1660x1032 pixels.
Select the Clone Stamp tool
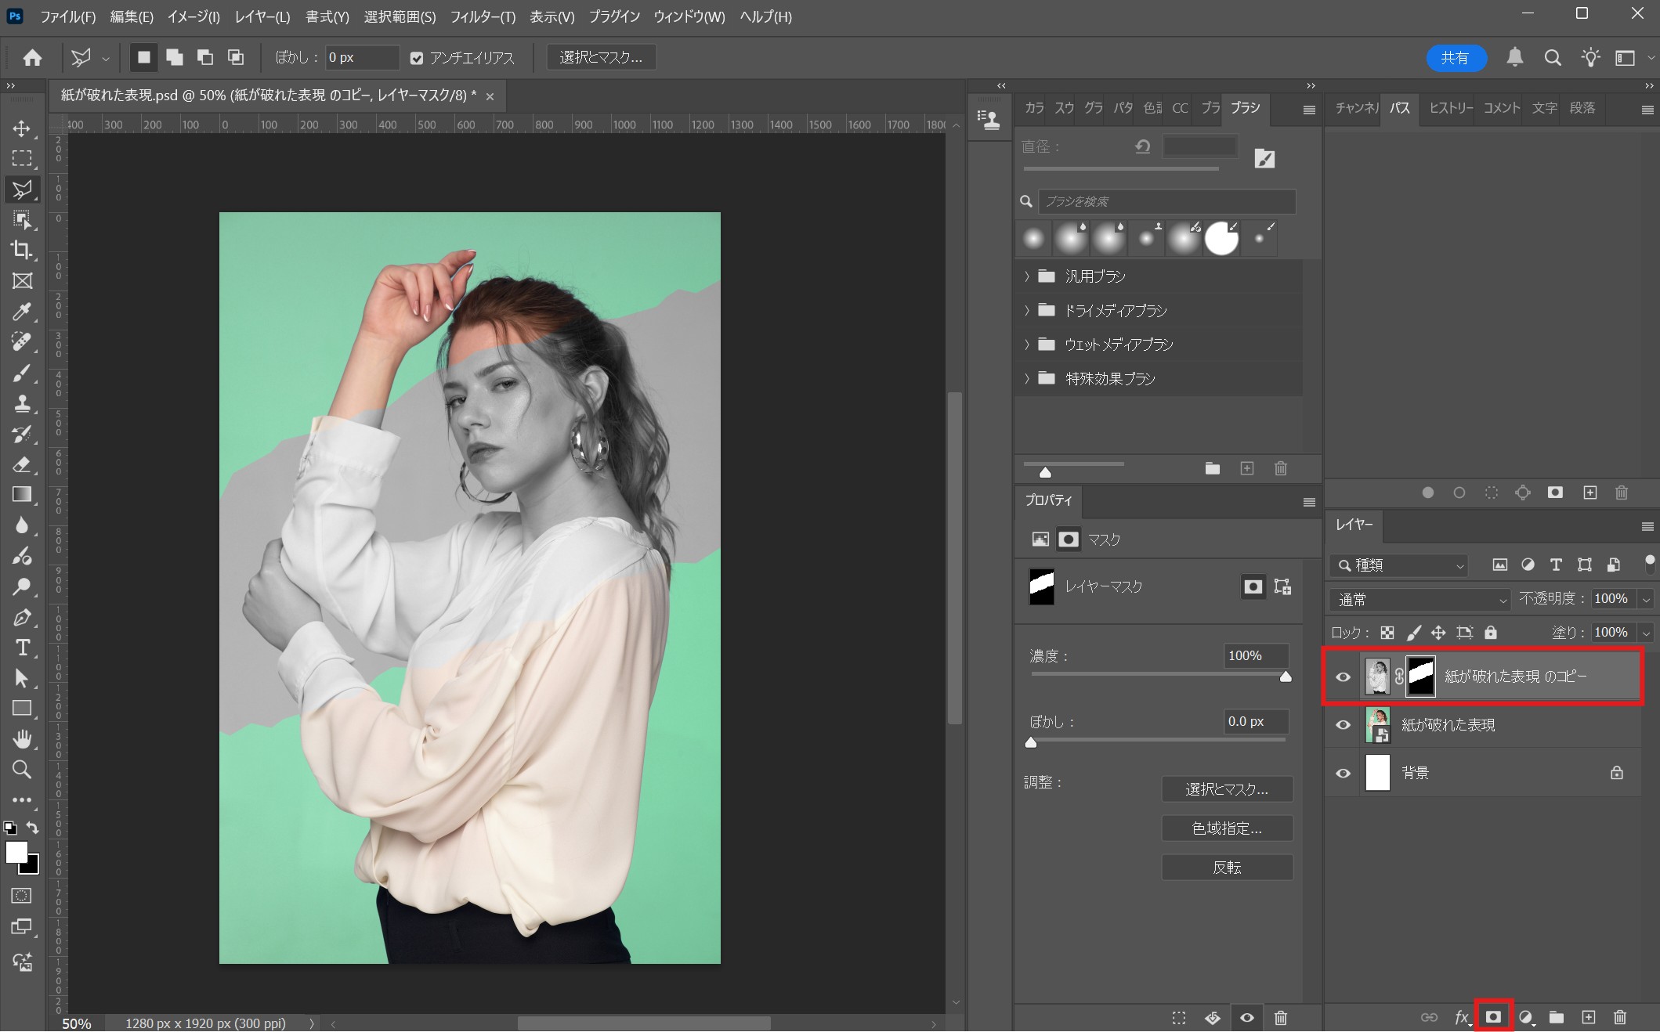click(21, 403)
